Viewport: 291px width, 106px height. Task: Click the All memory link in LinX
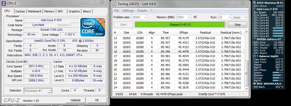[195, 17]
